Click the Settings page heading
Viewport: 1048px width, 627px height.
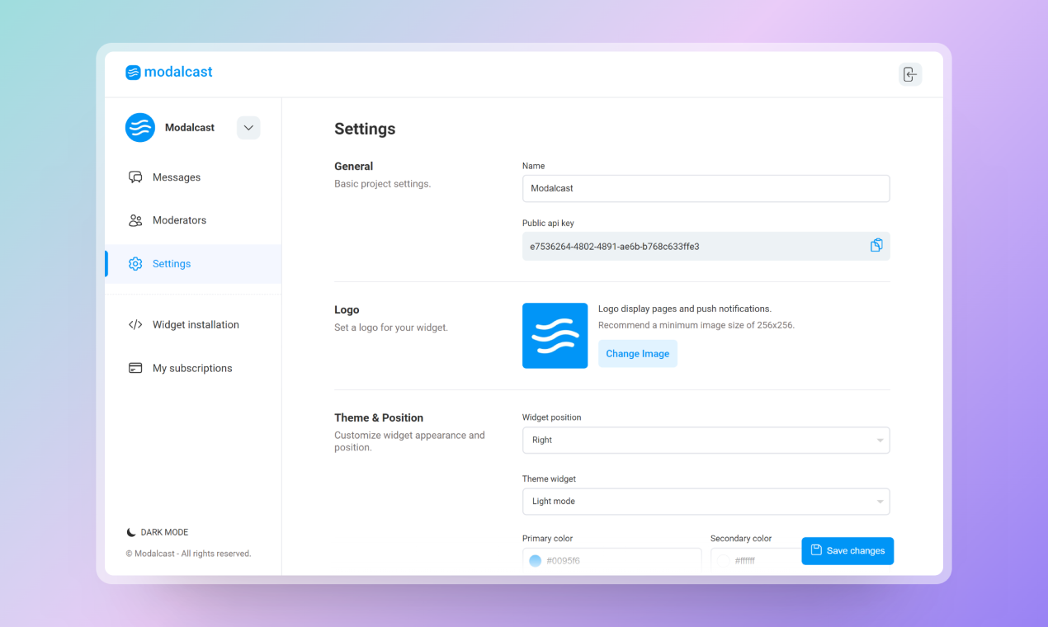[365, 130]
